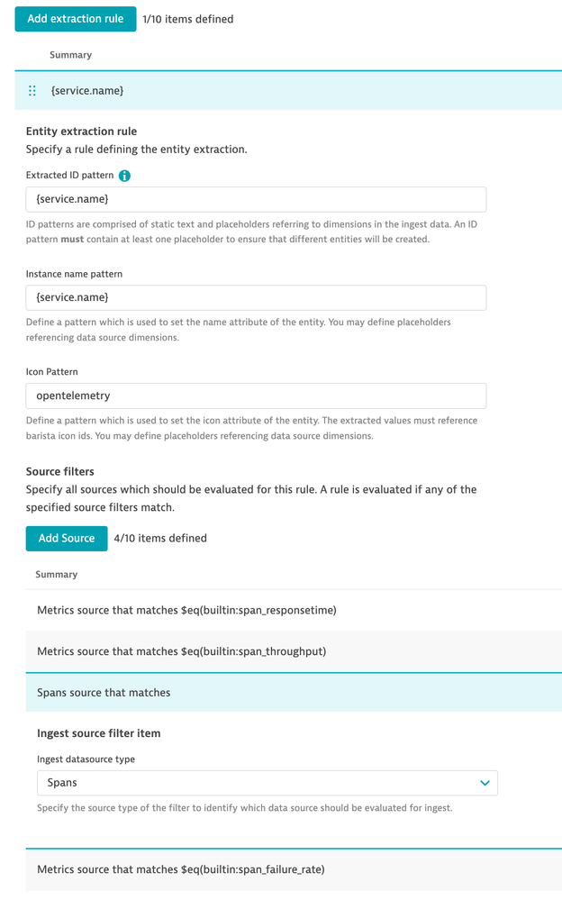562x900 pixels.
Task: Open the Ingest datasource type chevron arrow
Action: click(485, 783)
